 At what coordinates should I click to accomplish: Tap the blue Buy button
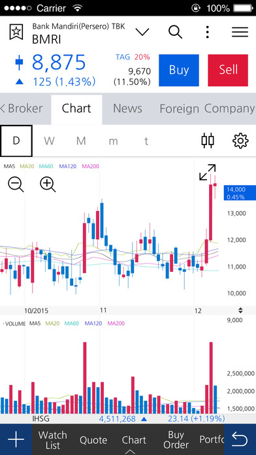point(179,70)
